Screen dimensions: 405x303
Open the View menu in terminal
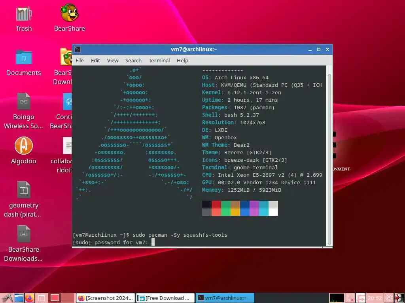click(113, 60)
